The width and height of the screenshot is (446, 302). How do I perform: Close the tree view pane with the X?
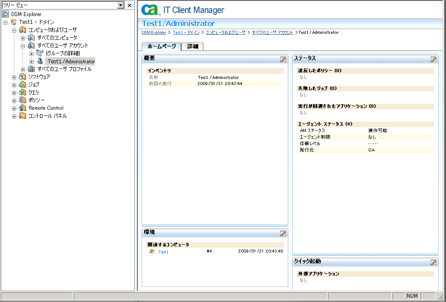coord(130,5)
